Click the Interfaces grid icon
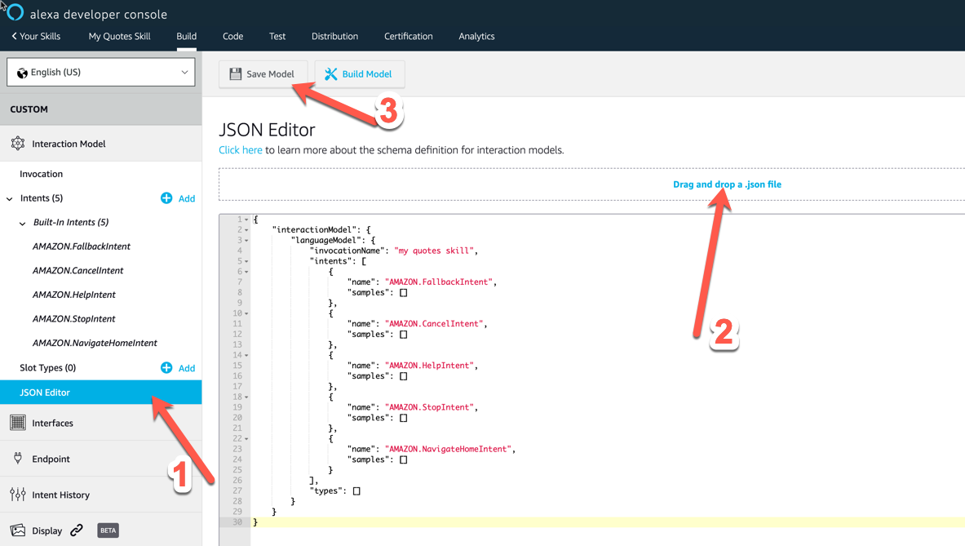Viewport: 965px width, 546px height. tap(18, 422)
